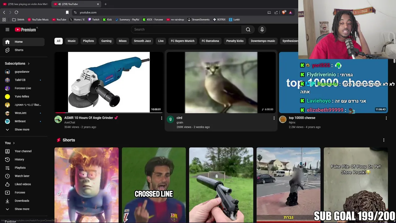Open Downloads in sidebar
Image resolution: width=396 pixels, height=223 pixels.
[24, 201]
